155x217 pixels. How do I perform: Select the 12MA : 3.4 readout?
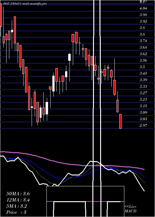tap(18, 200)
